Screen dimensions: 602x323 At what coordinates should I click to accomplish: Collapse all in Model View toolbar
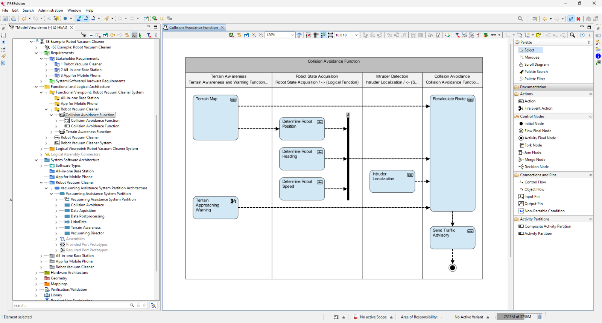pos(91,35)
